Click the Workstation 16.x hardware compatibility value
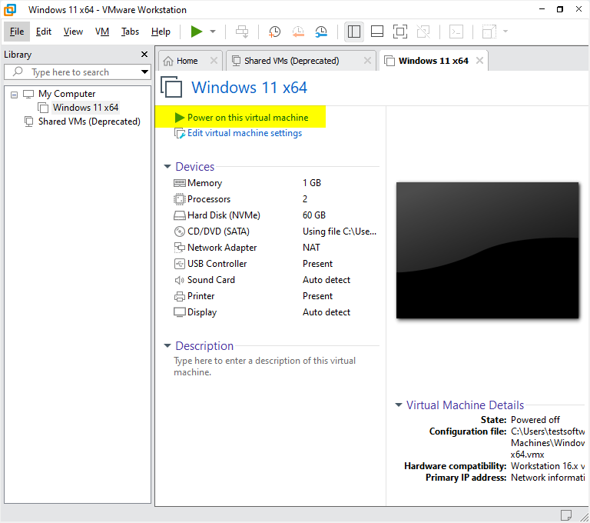Viewport: 590px width, 523px height. tap(548, 466)
